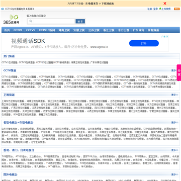Click the CCTV频道 section heading
181x181 pixels.
[10, 70]
